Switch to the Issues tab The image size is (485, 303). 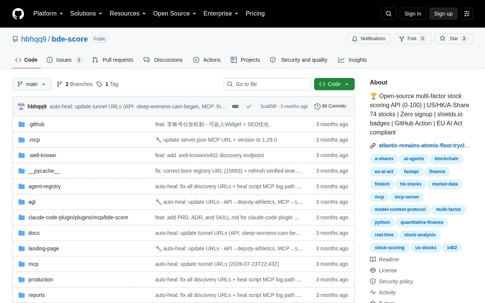[x=64, y=60]
